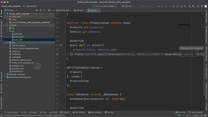The height and width of the screenshot is (117, 208).
Task: Select analysis_options.yaml file
Action: click(21, 60)
